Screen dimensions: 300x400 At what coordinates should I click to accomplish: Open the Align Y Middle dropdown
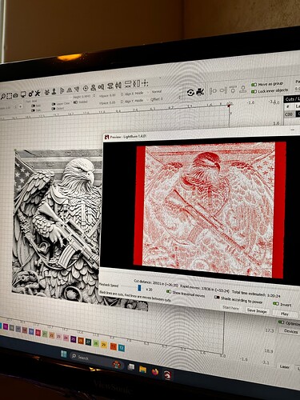coord(134,101)
